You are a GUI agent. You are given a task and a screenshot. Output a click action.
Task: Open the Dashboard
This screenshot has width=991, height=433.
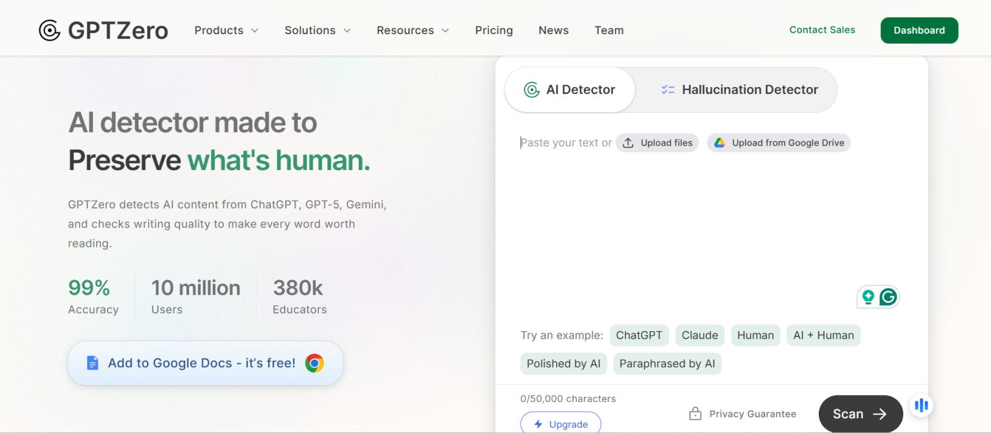919,30
